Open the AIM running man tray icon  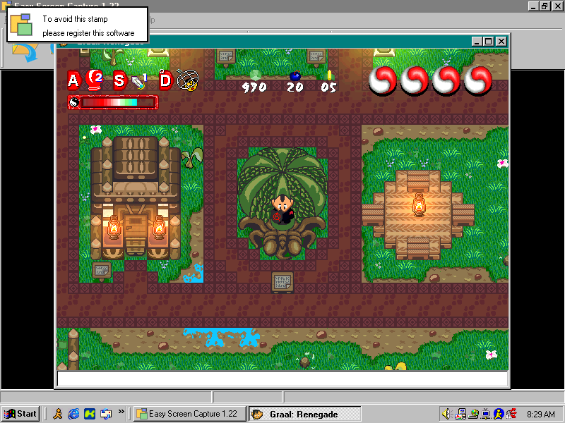499,414
